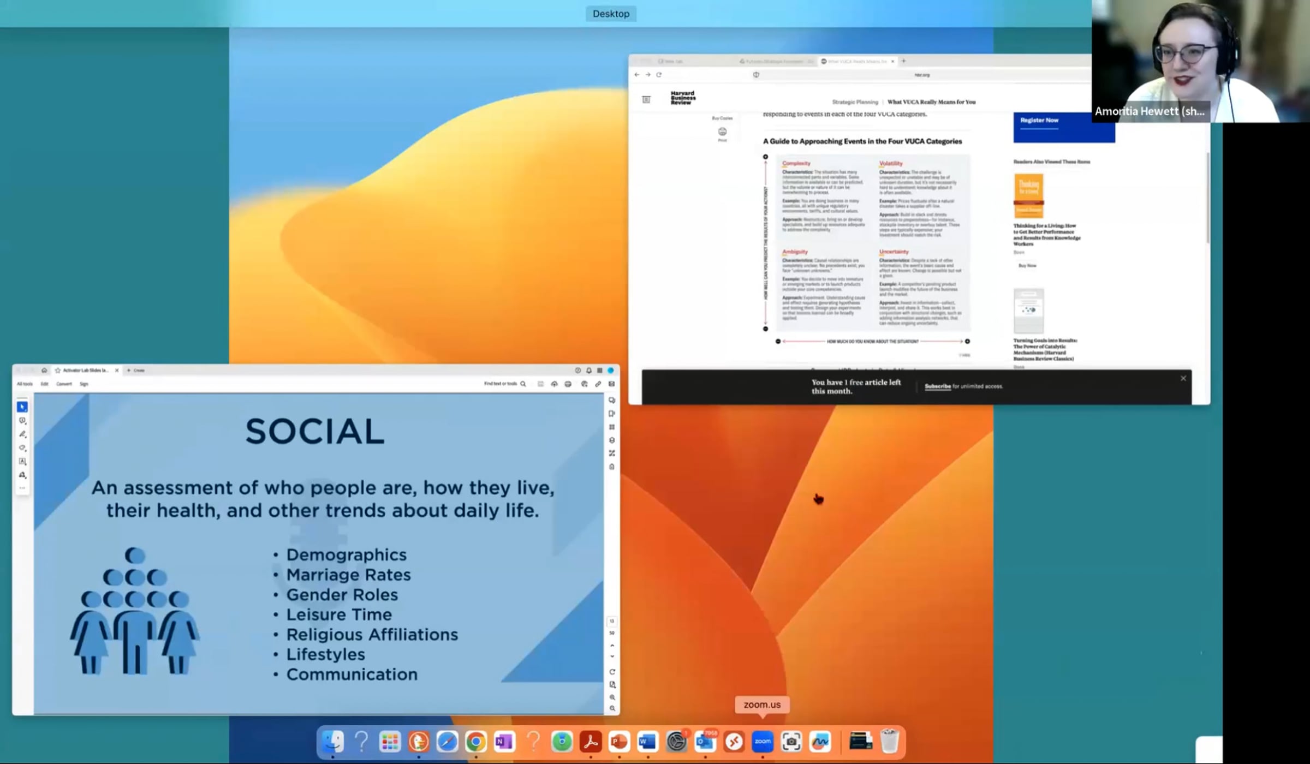Close the What VUCA Really Means tab
1310x764 pixels.
(892, 61)
